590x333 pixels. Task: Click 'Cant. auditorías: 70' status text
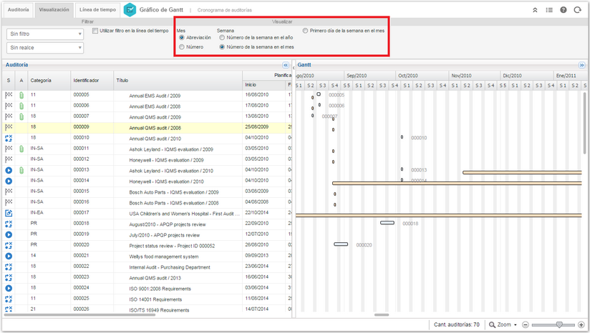(456, 324)
